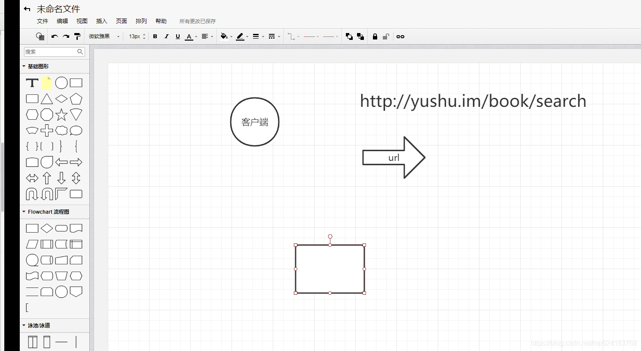Select the cross plus shape

[47, 130]
